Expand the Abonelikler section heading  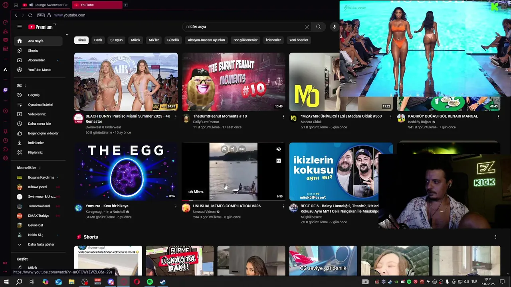(29, 168)
